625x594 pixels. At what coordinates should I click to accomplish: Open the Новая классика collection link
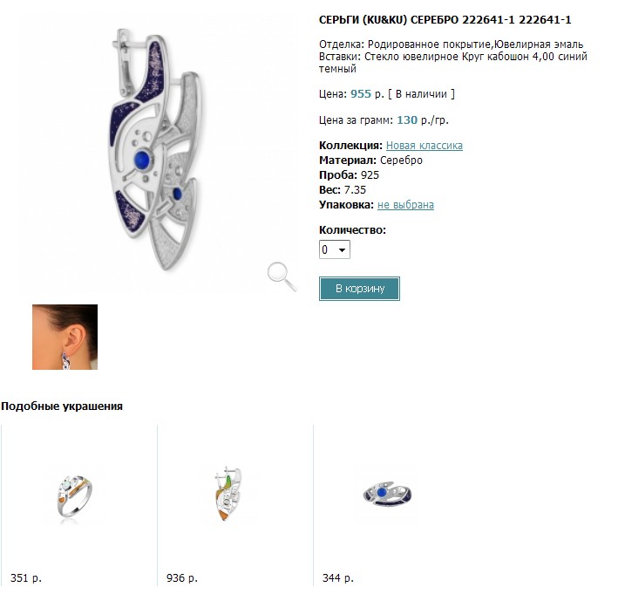(x=425, y=146)
